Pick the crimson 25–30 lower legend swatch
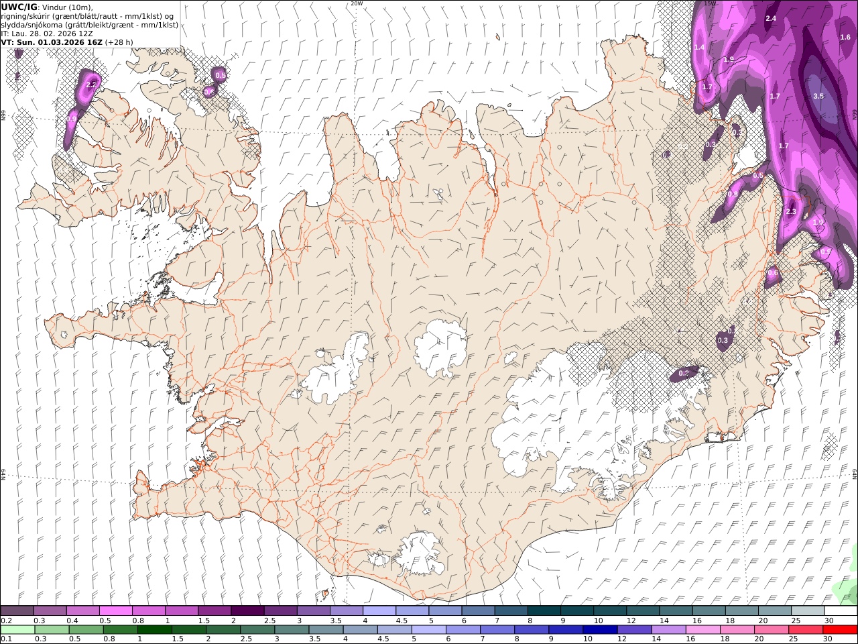This screenshot has width=858, height=644. tap(806, 630)
